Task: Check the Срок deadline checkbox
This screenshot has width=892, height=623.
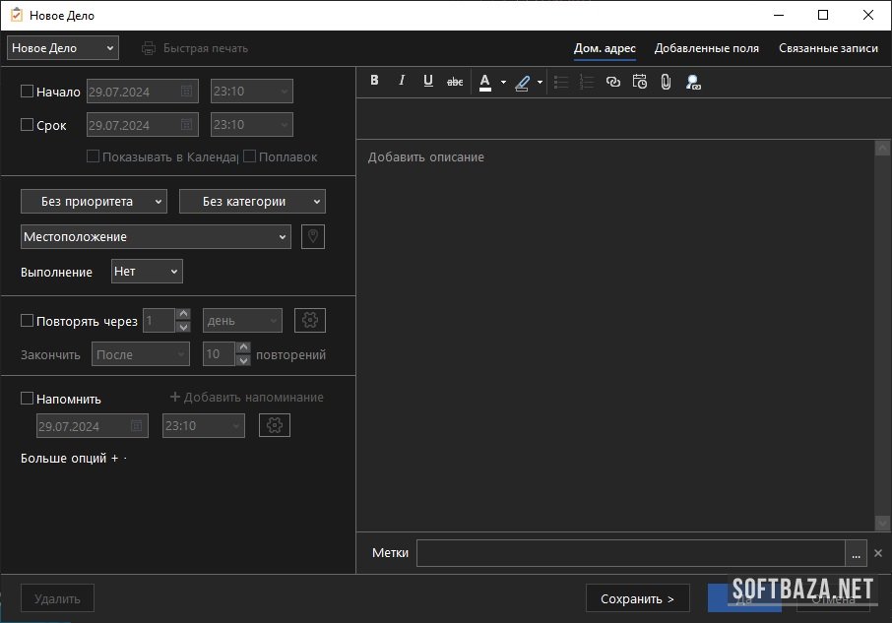Action: click(x=28, y=125)
